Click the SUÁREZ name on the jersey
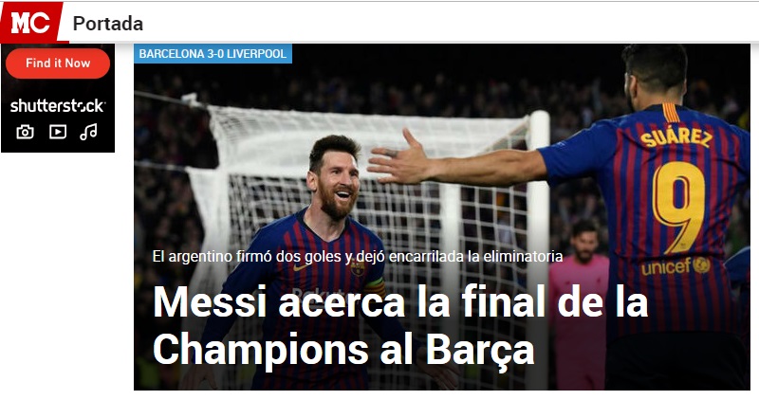This screenshot has width=759, height=400. [676, 137]
